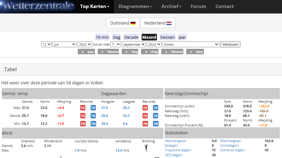Image resolution: width=282 pixels, height=158 pixels.
Task: Advance one day with +Dag
Action: (x=150, y=52)
